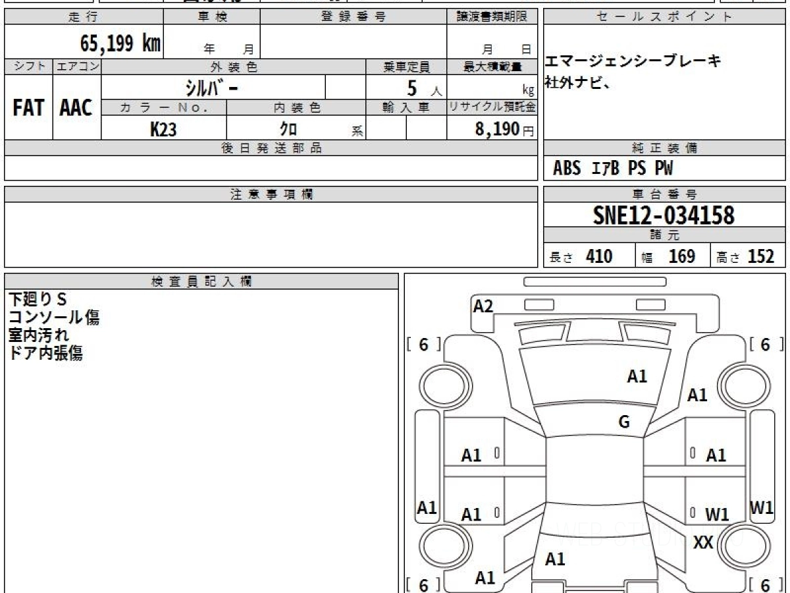Select the W1 mark on the outer right sill
790x593 pixels.
coord(762,507)
